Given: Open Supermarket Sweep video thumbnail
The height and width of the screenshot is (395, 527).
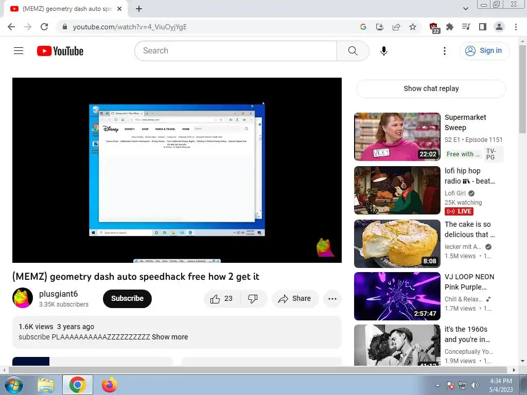Looking at the screenshot, I should pos(397,137).
